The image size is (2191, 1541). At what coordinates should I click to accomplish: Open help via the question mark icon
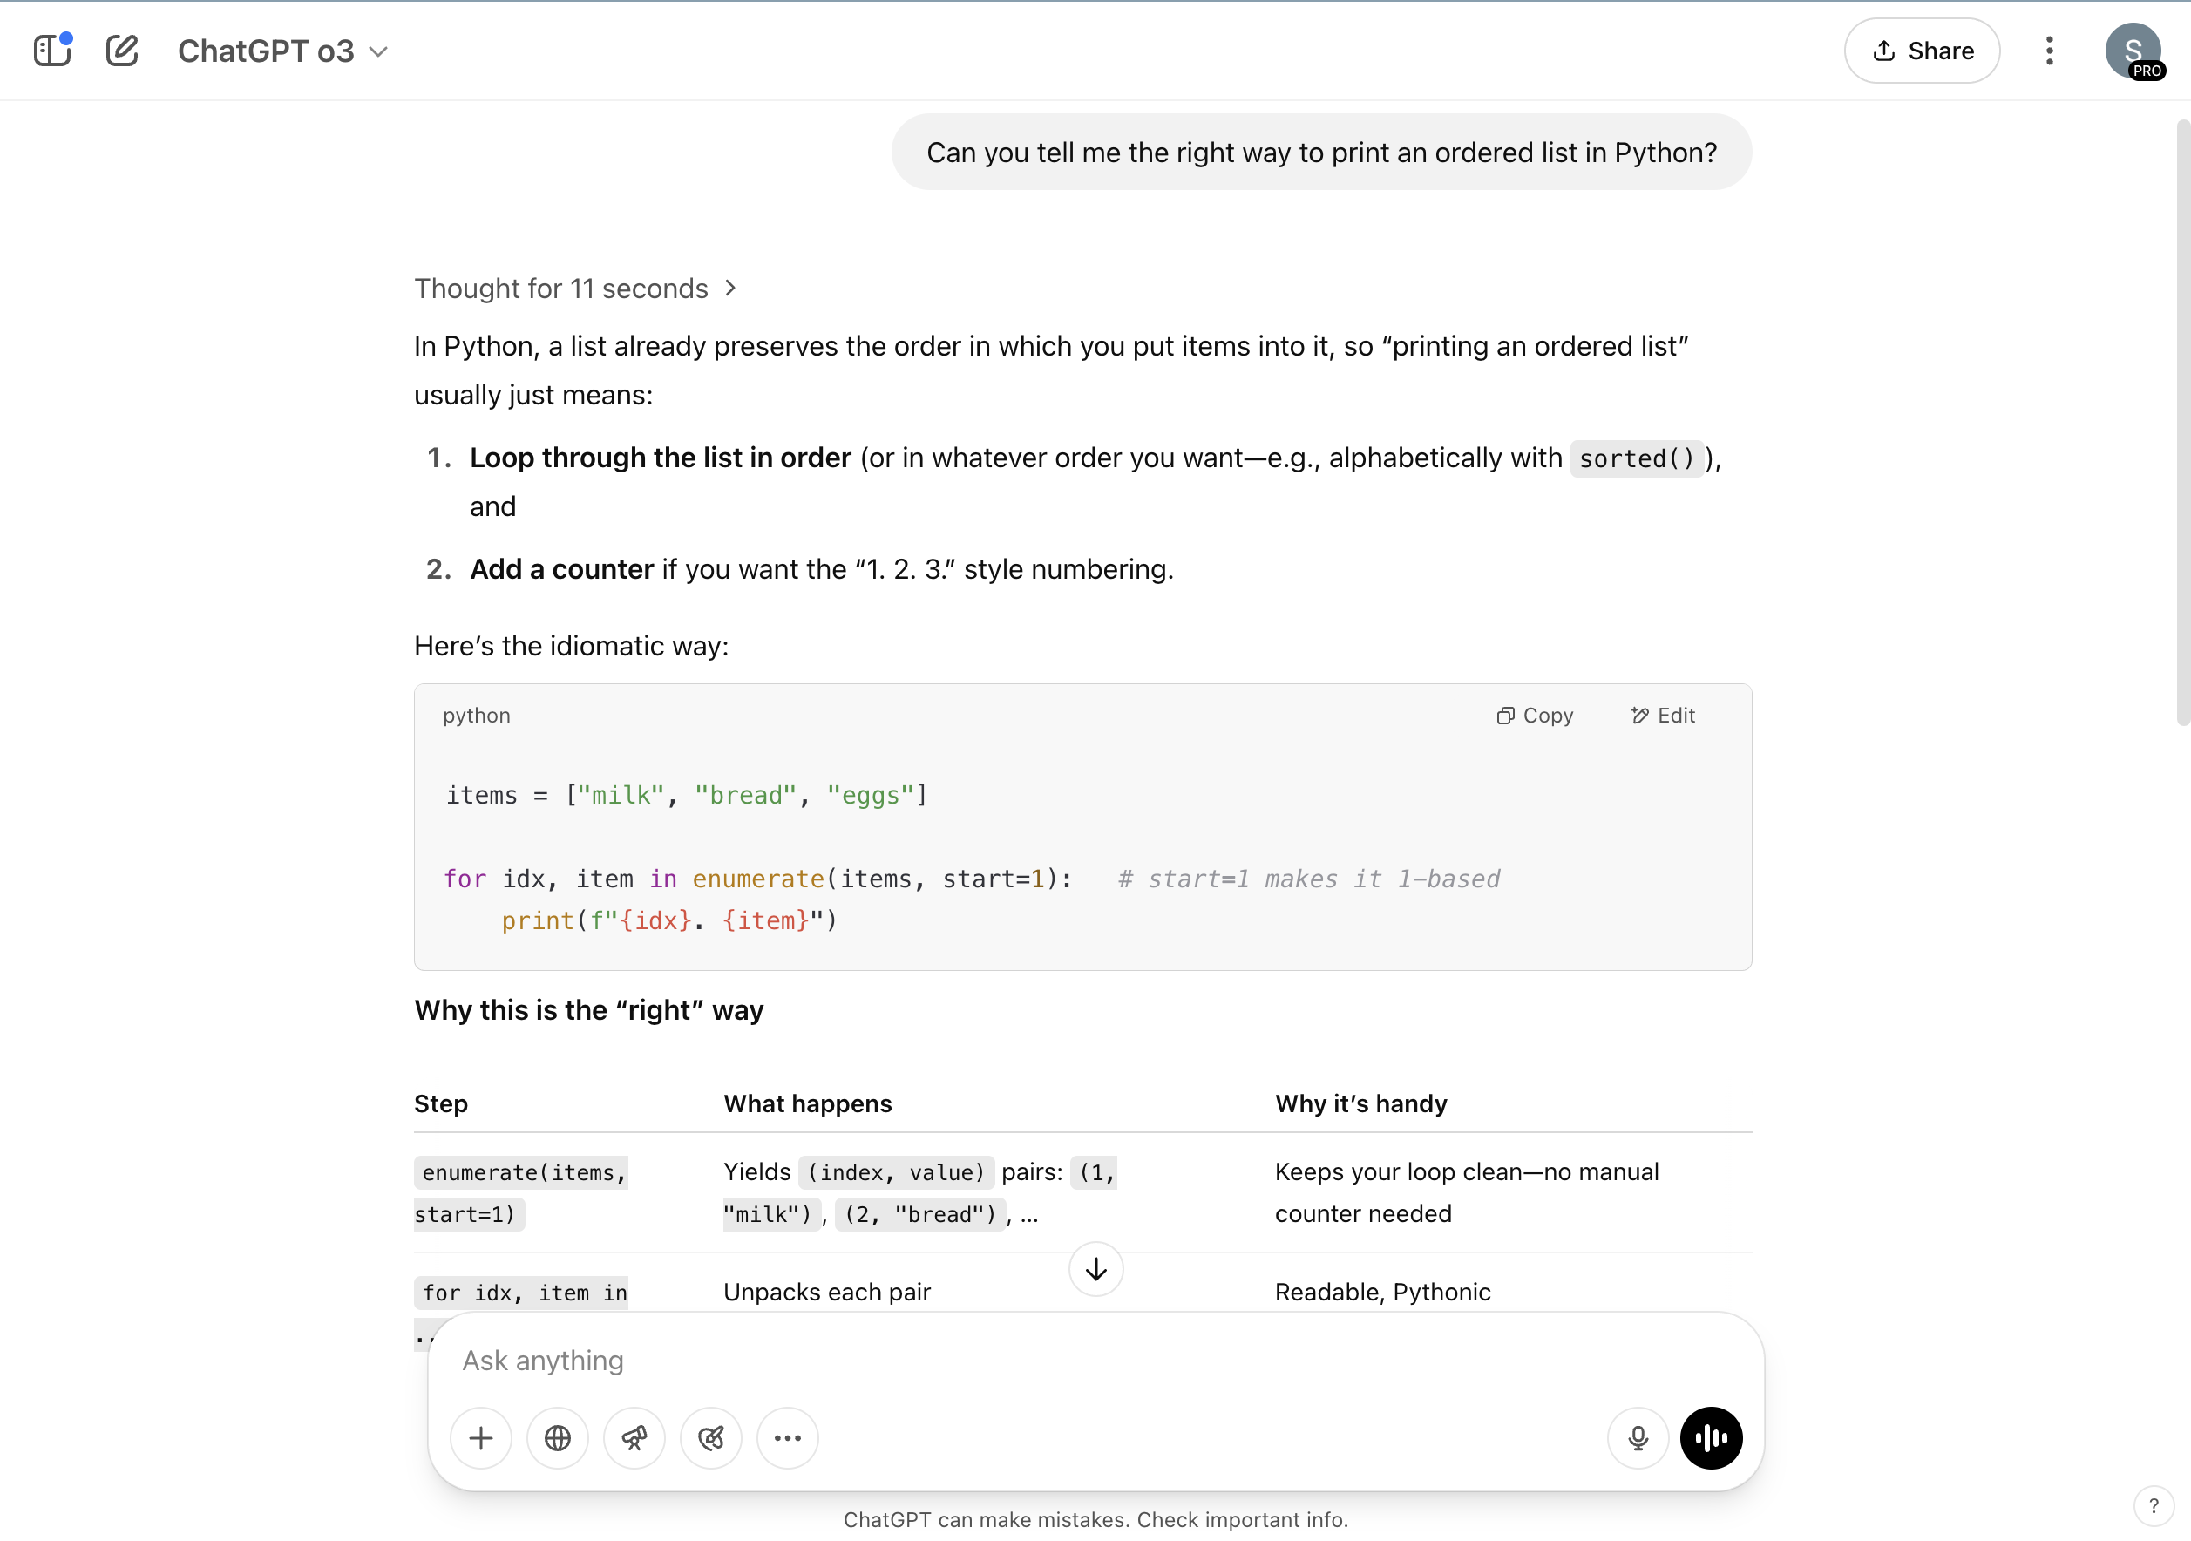click(2154, 1505)
